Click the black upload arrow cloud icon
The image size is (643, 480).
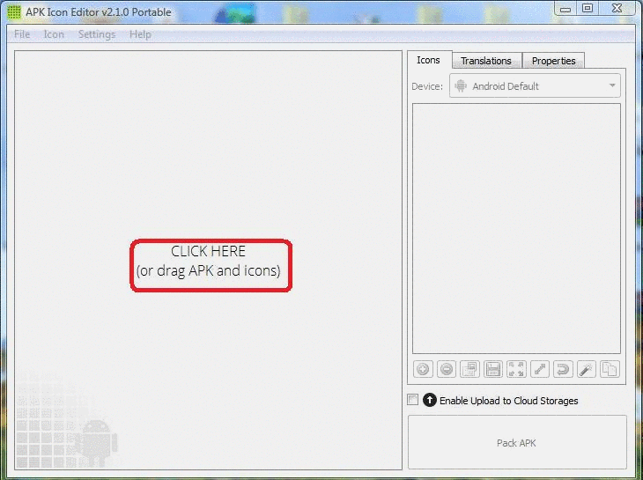(429, 400)
